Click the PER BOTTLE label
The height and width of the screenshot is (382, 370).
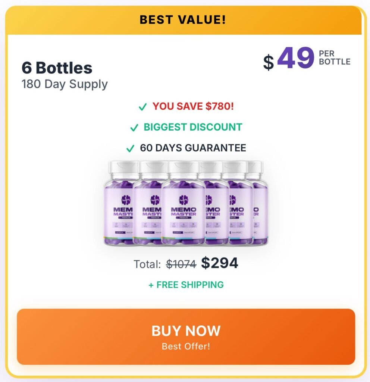[335, 58]
